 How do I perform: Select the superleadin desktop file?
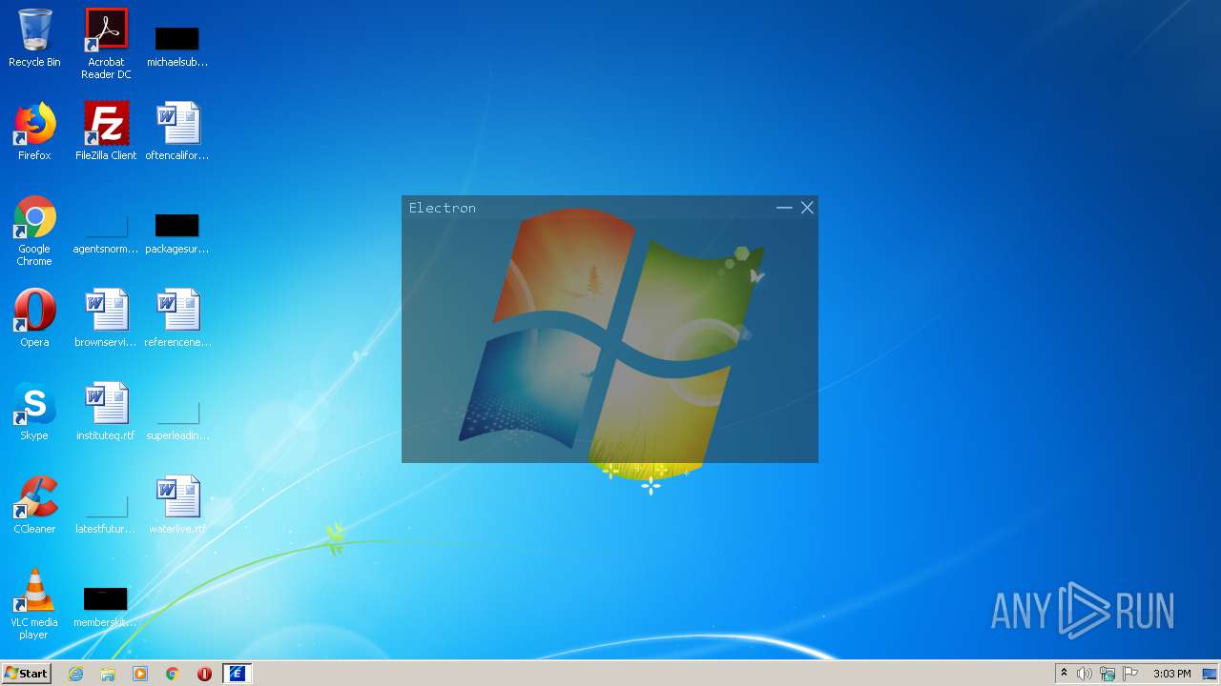(x=177, y=421)
